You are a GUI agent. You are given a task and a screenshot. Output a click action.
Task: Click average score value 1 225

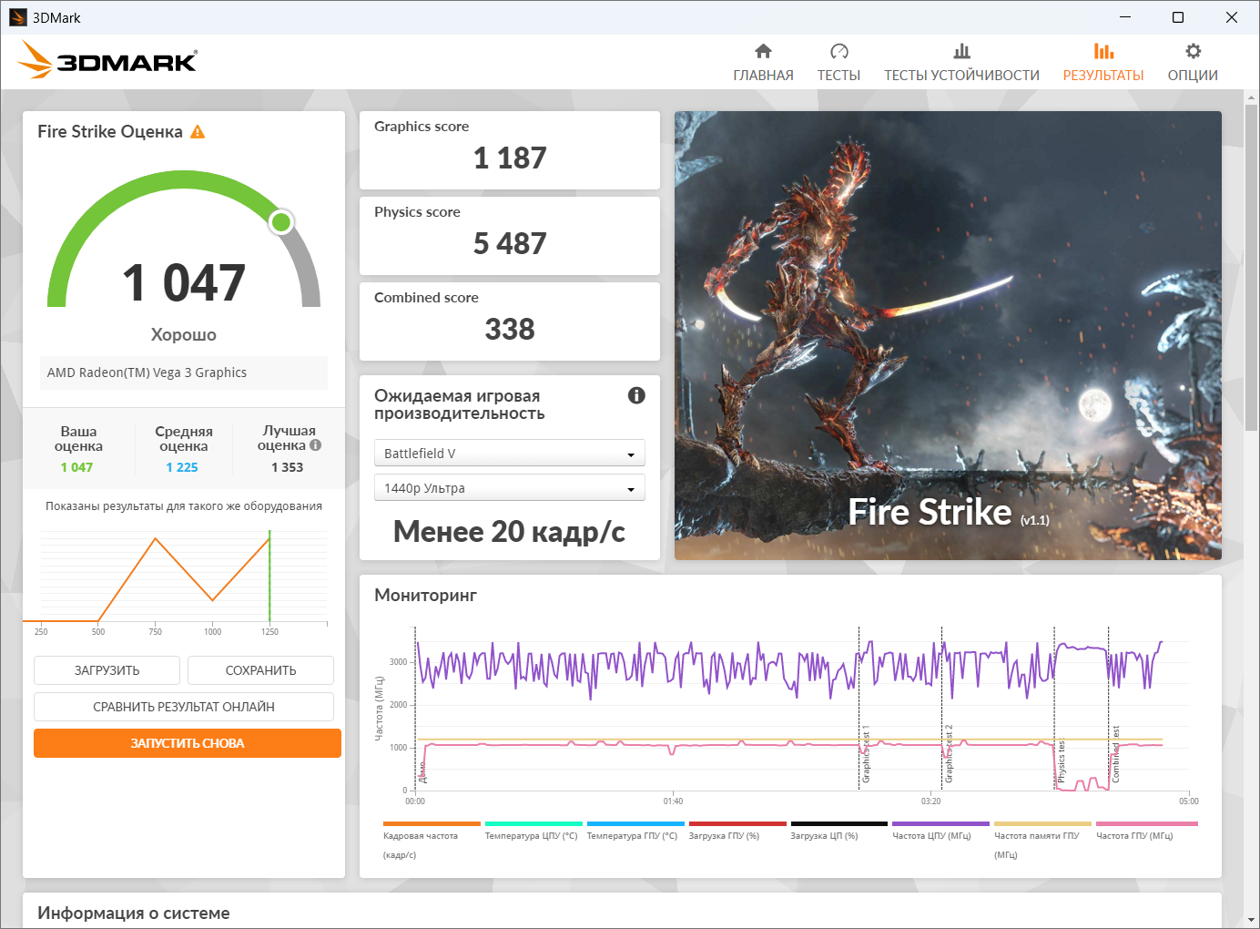pyautogui.click(x=182, y=467)
